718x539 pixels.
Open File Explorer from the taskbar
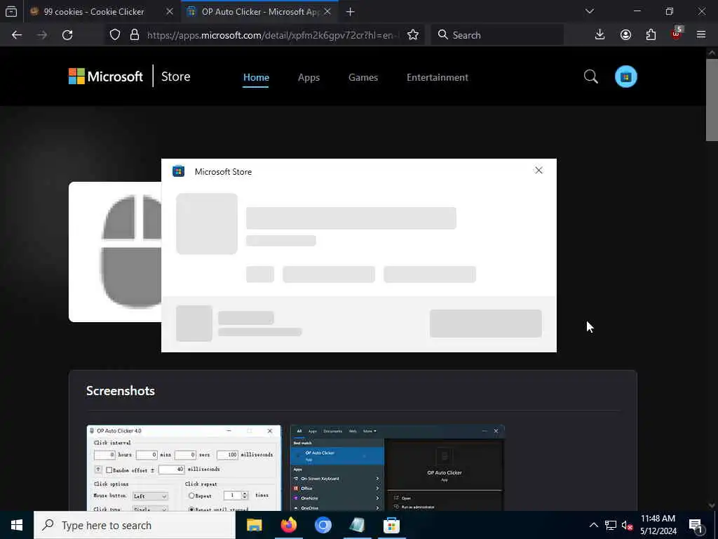point(254,525)
